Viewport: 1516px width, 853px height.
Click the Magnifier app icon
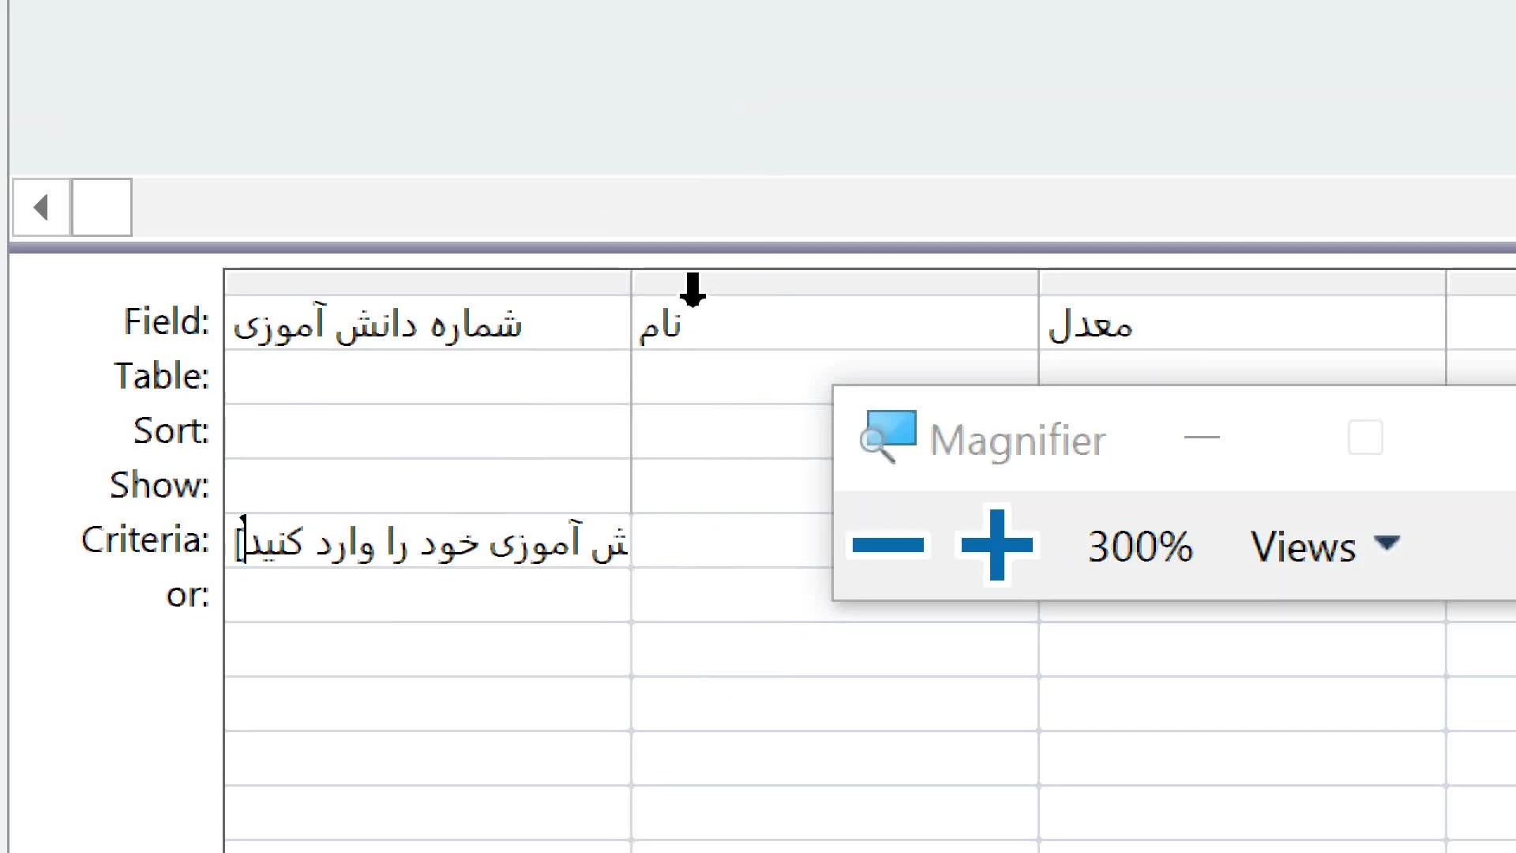point(888,437)
